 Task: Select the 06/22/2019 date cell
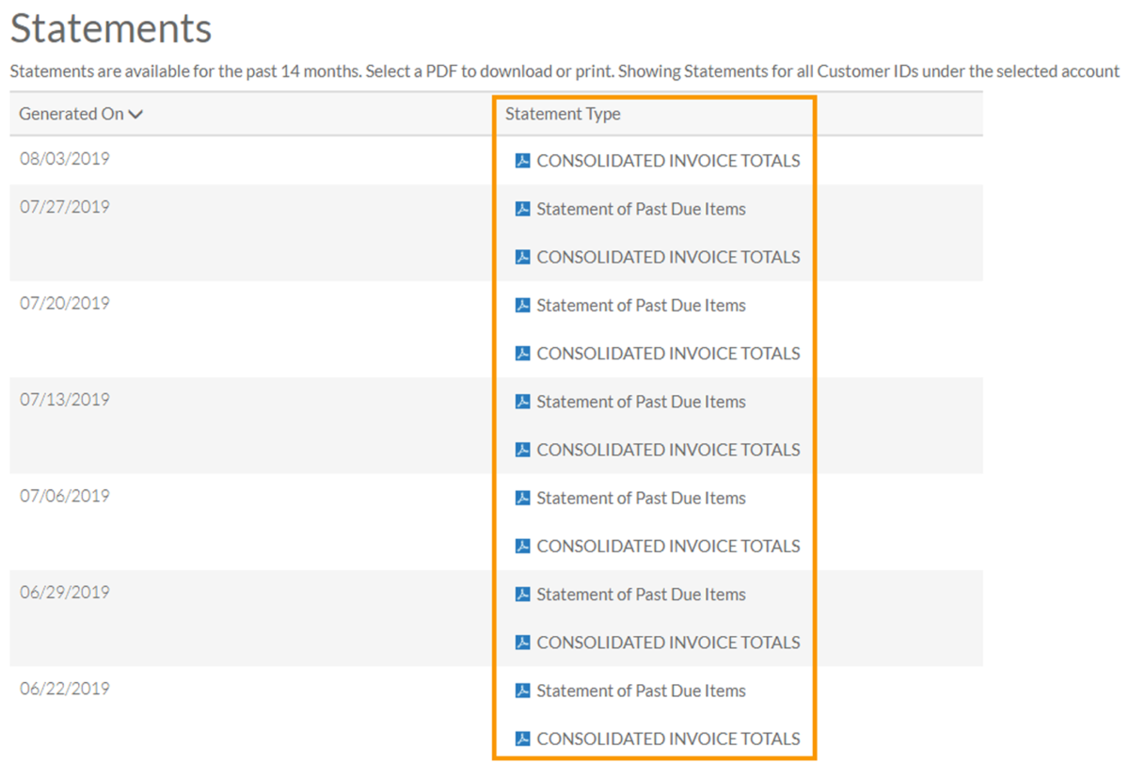pos(65,689)
